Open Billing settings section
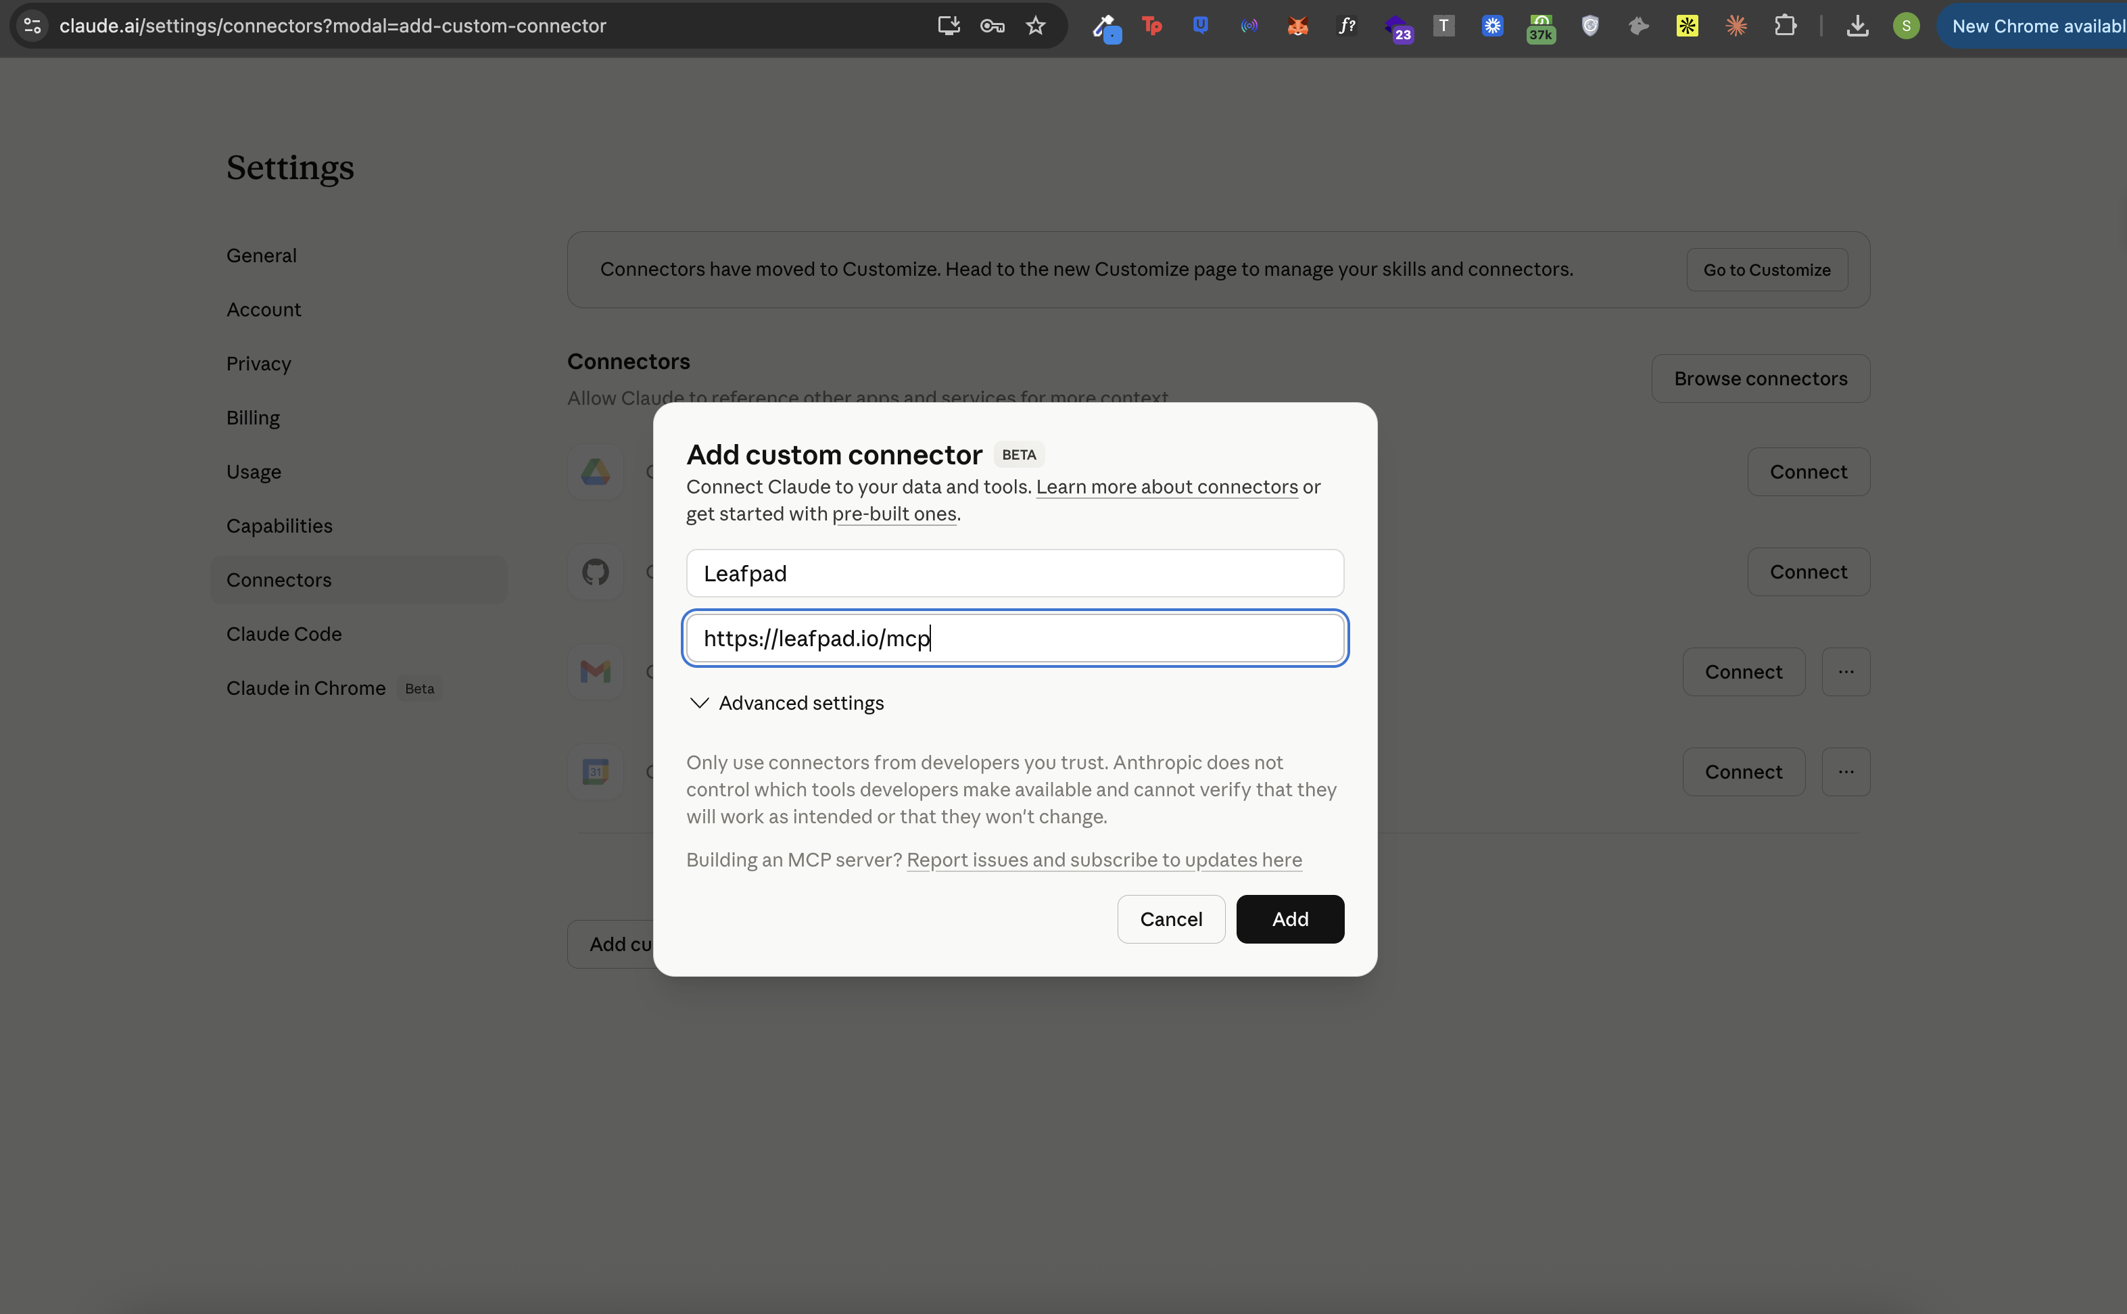The width and height of the screenshot is (2127, 1314). tap(253, 417)
